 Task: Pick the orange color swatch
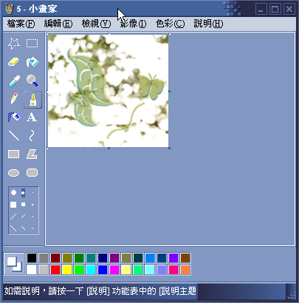click(185, 270)
